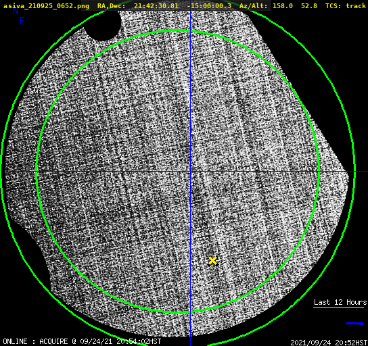Open the Last 12 Hours link
The image size is (368, 346).
[x=340, y=302]
